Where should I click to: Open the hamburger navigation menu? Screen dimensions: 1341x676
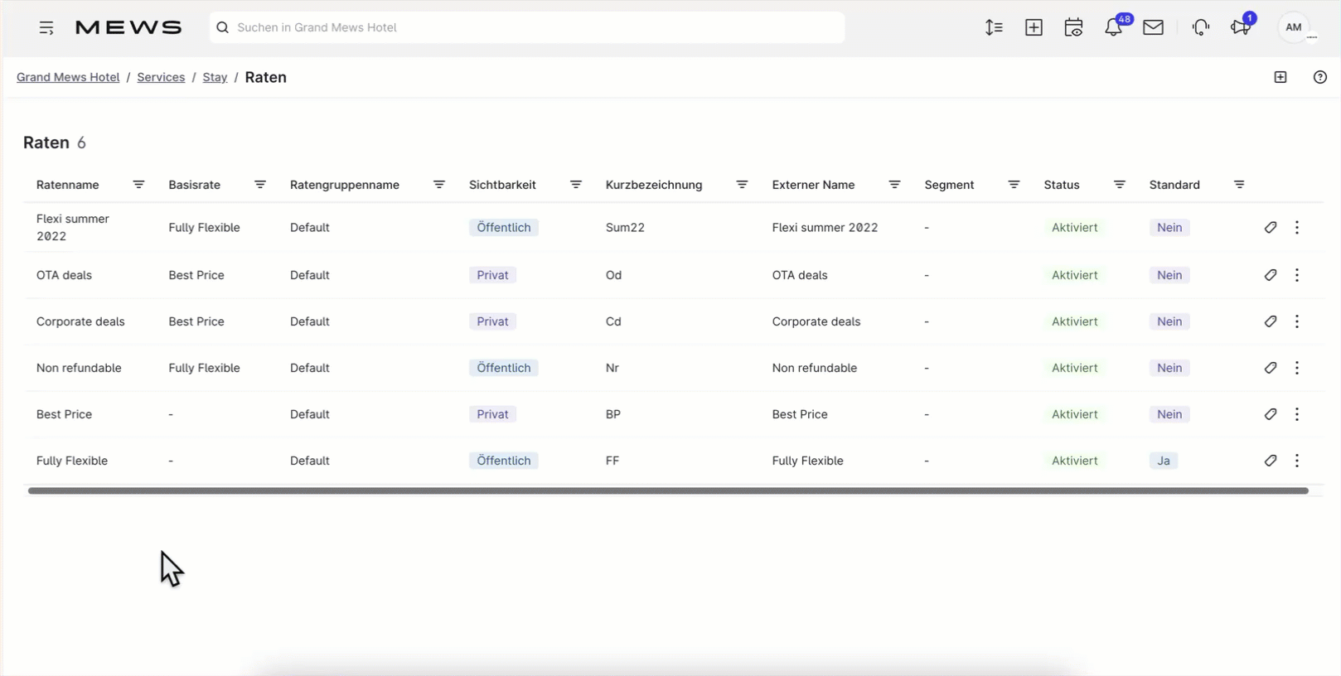[46, 27]
